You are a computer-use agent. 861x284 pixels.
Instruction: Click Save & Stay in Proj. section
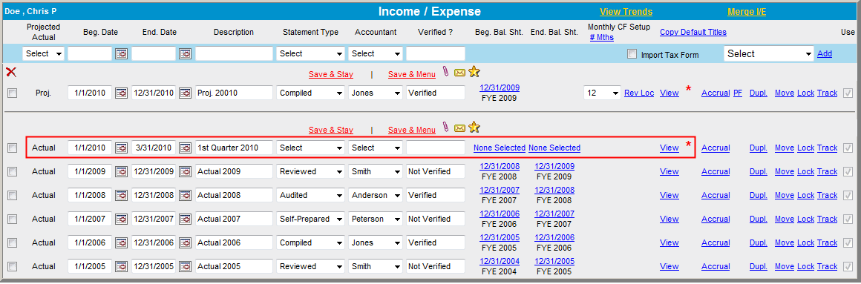[330, 74]
